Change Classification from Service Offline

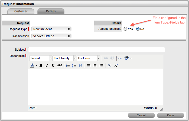point(51,36)
